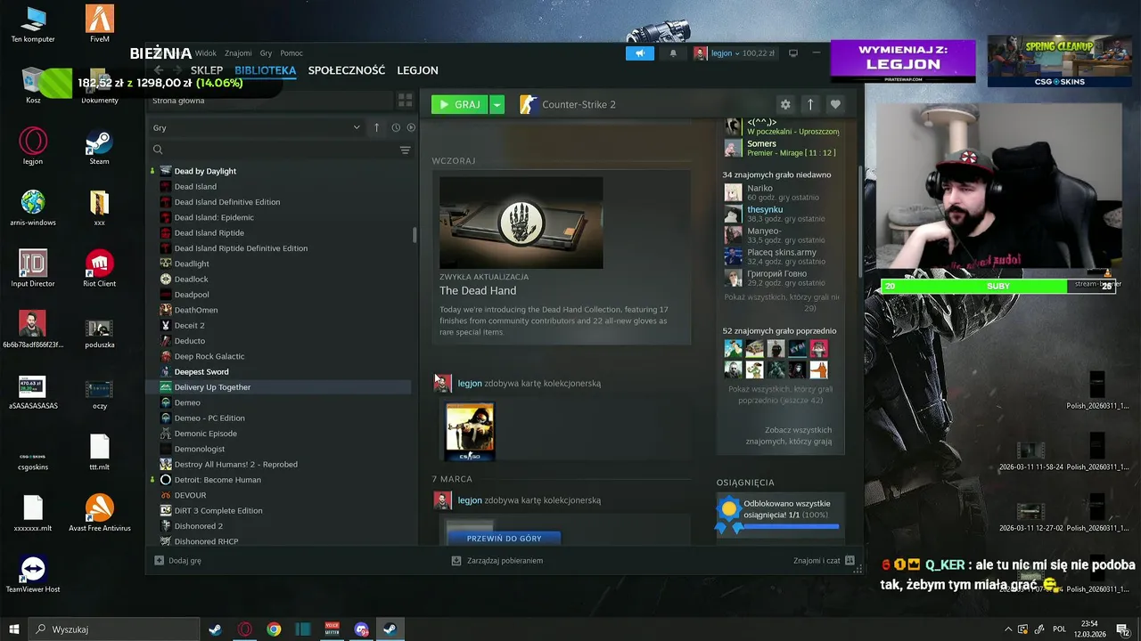
Task: Click the heart favorite icon for Counter-Strike 2
Action: click(x=835, y=104)
